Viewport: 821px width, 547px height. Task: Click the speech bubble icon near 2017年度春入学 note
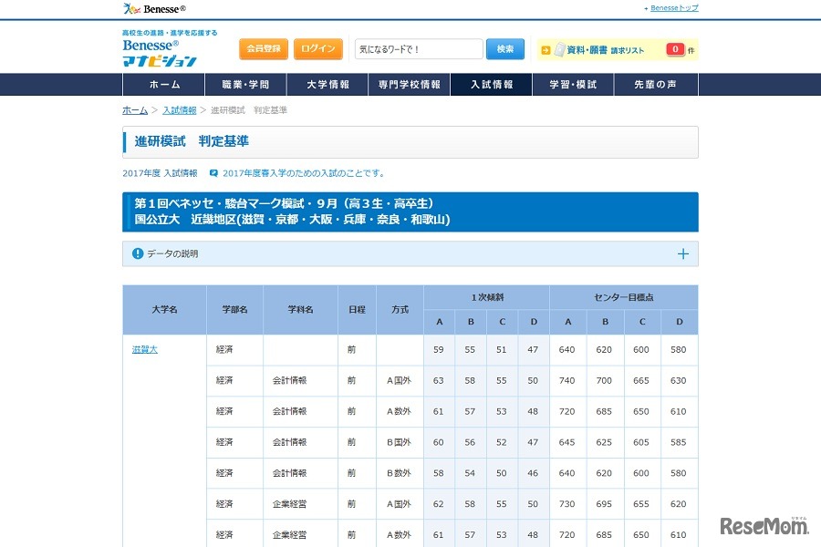pyautogui.click(x=213, y=172)
